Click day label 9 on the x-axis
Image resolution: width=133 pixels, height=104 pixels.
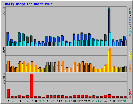[x=40, y=101]
